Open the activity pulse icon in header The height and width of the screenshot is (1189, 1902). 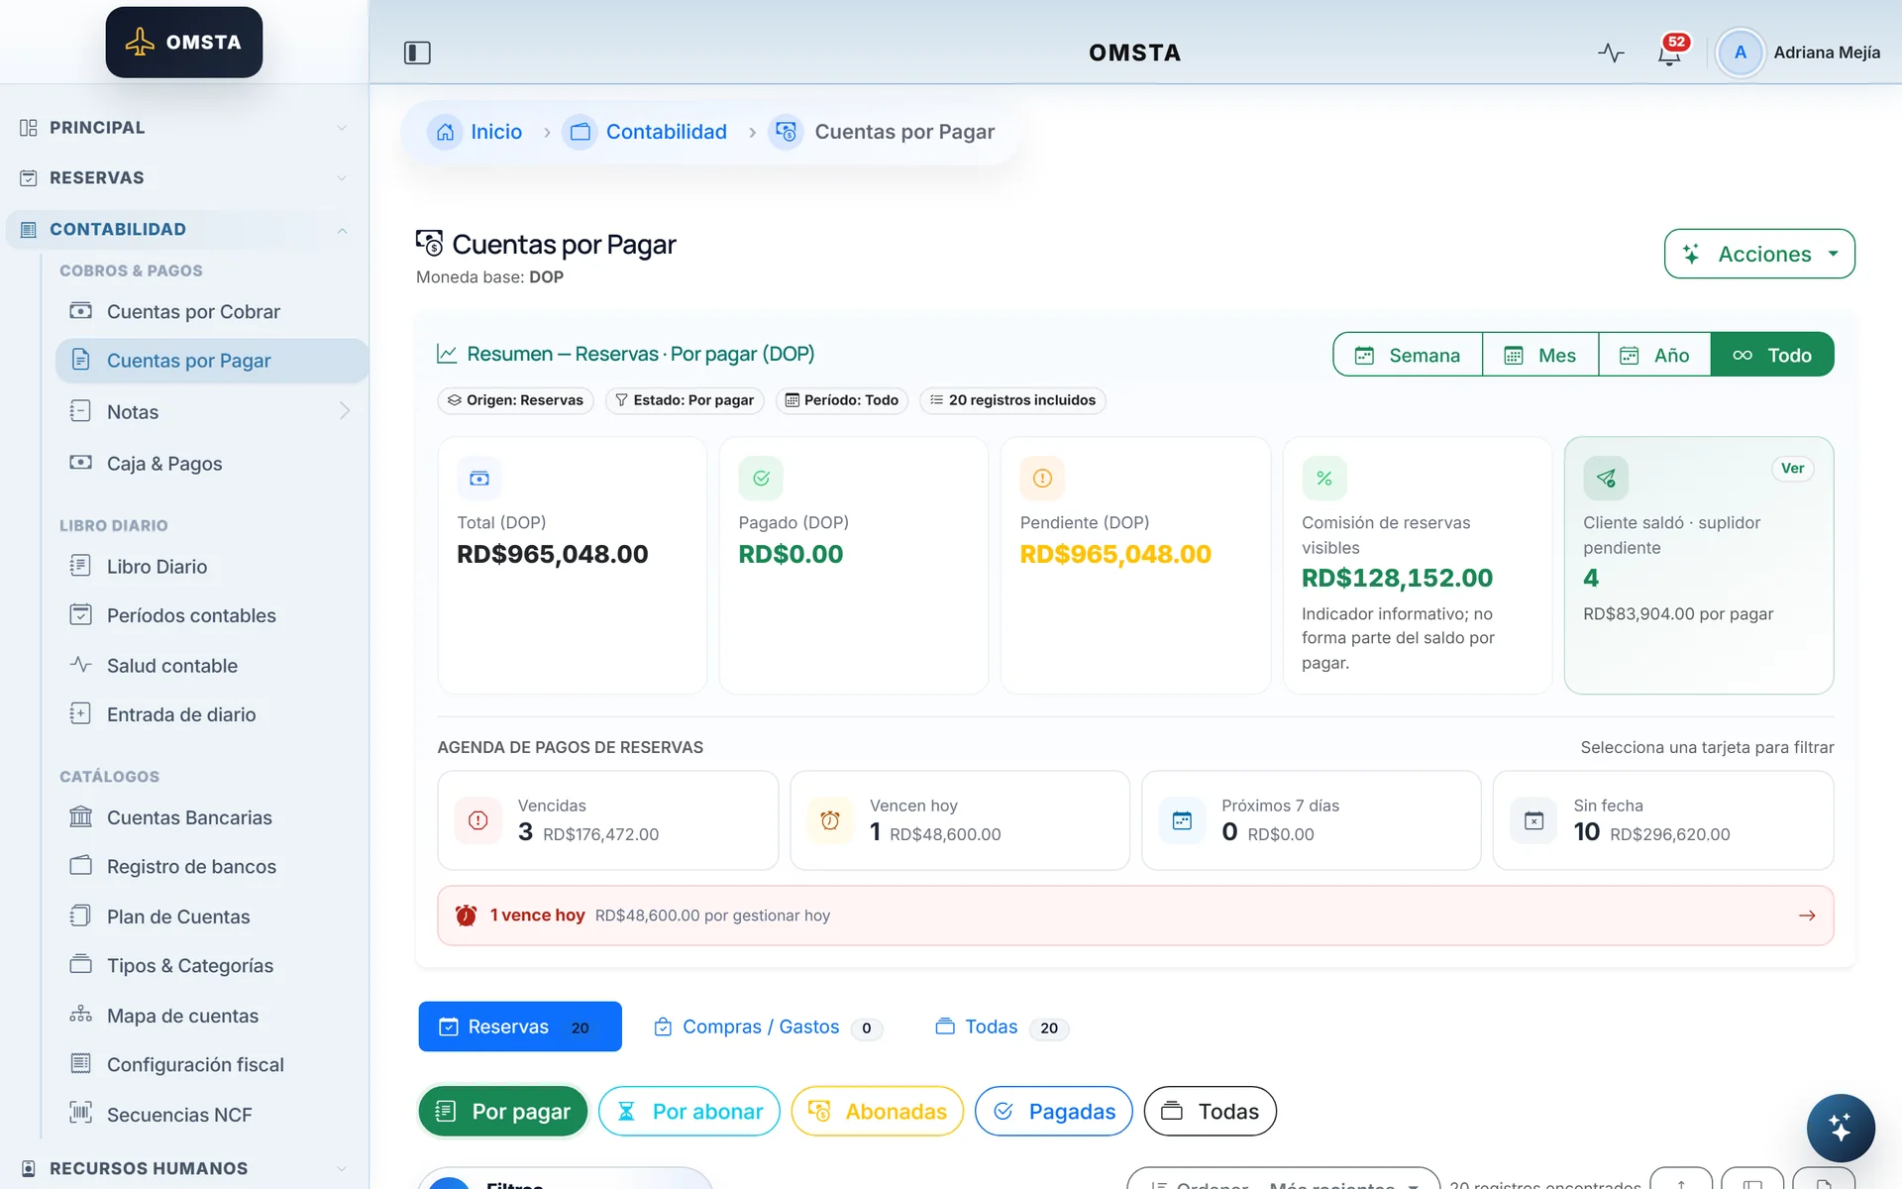click(x=1611, y=53)
